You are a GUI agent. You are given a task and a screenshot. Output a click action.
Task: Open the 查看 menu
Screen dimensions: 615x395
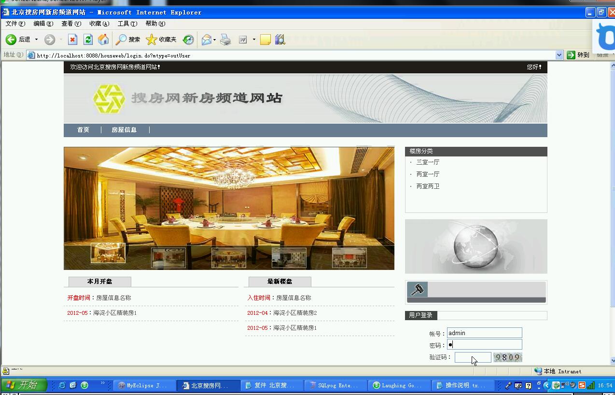[x=71, y=24]
